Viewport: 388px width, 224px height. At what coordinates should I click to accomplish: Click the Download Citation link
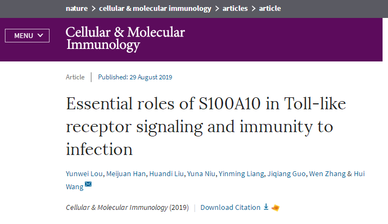point(230,208)
